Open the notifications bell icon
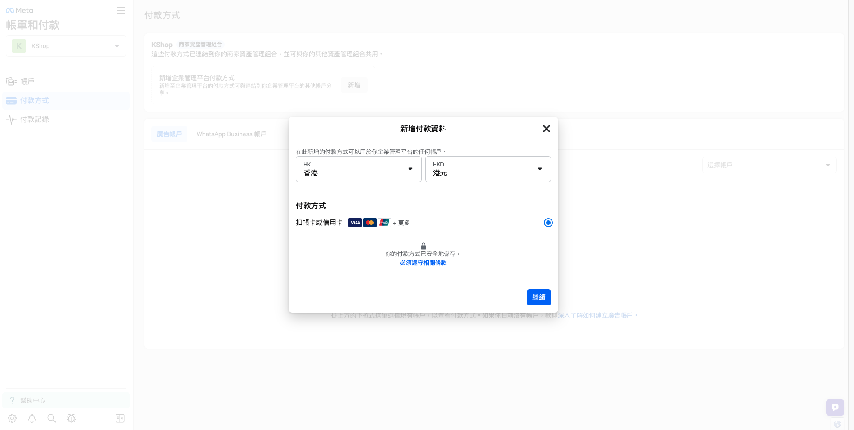 click(x=32, y=418)
